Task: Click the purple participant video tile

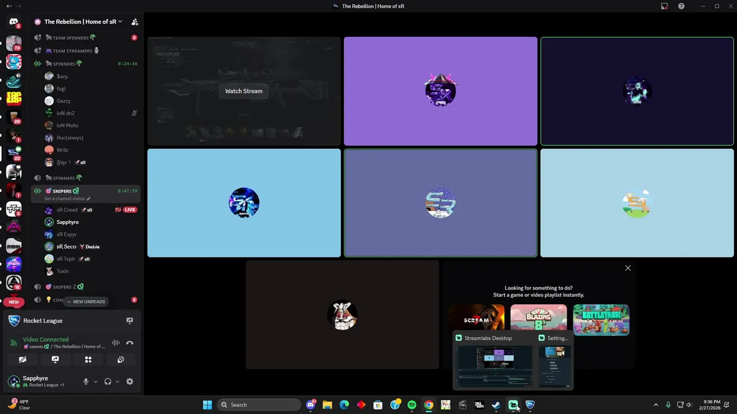Action: (440, 91)
